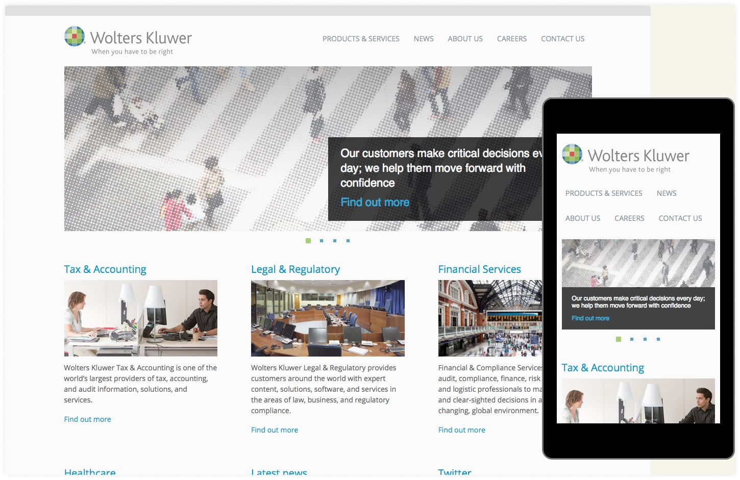The height and width of the screenshot is (480, 740).
Task: Open Products & Services in desktop navigation
Action: pos(361,39)
